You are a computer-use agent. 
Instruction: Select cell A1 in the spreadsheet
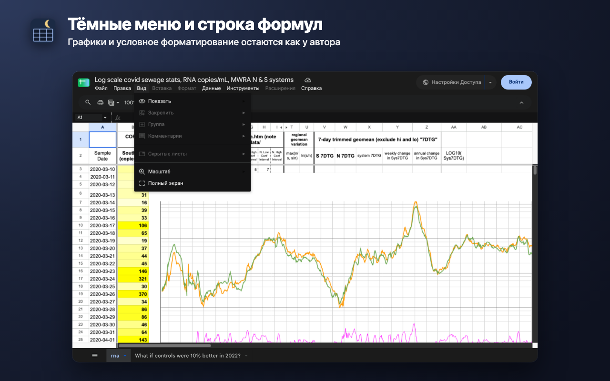[102, 140]
